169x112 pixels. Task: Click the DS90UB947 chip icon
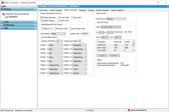[x=7, y=17]
